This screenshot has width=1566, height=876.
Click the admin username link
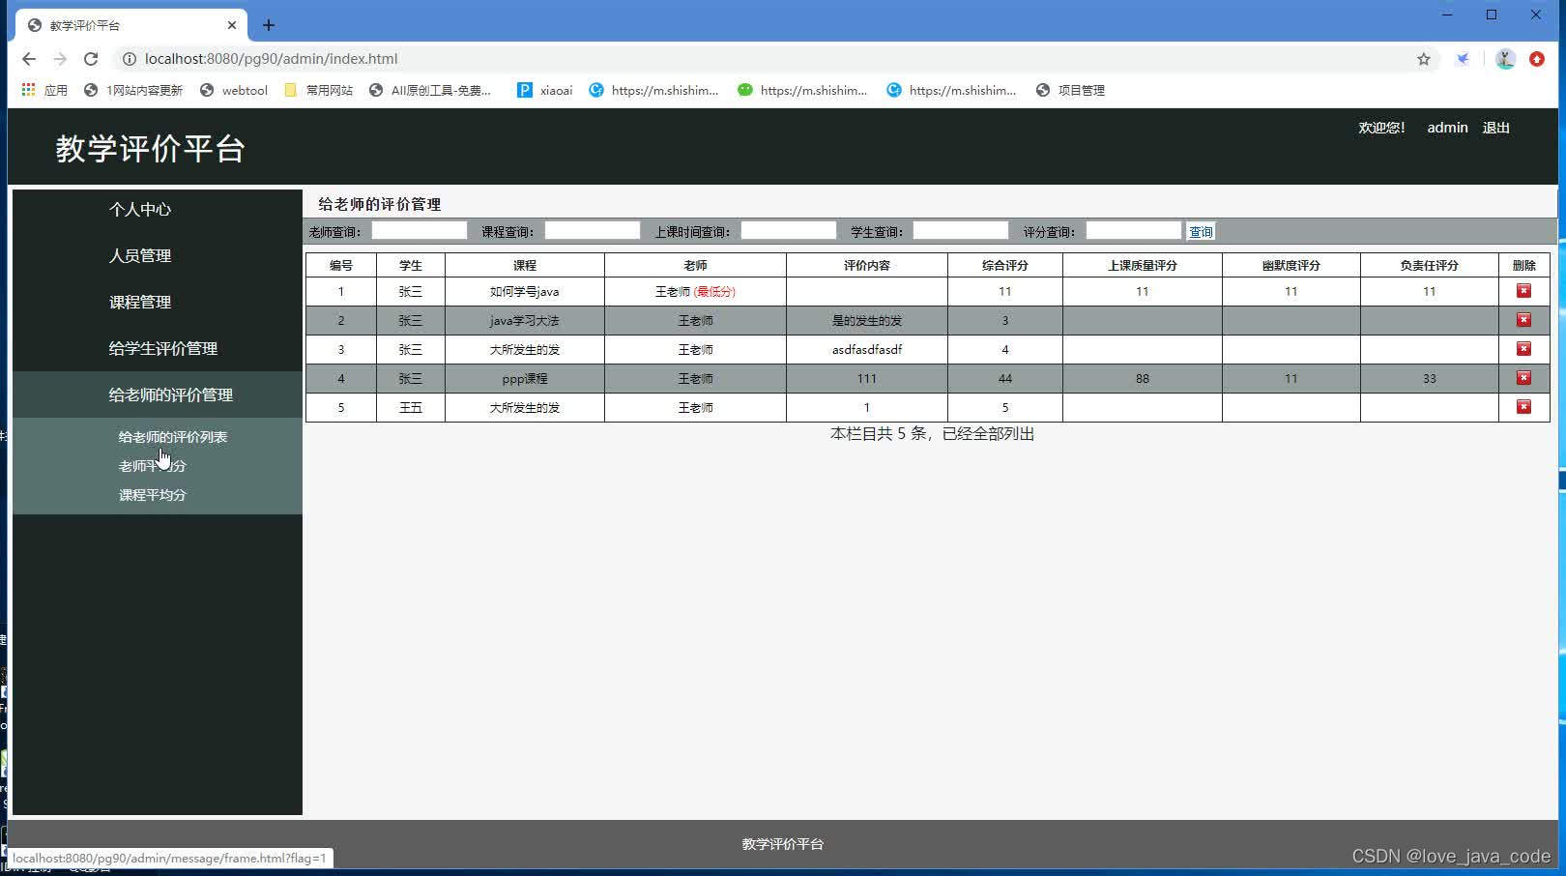tap(1447, 128)
